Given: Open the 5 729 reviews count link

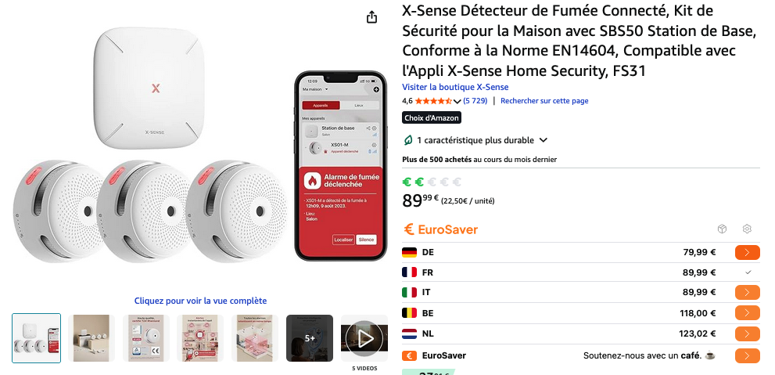Looking at the screenshot, I should point(475,101).
